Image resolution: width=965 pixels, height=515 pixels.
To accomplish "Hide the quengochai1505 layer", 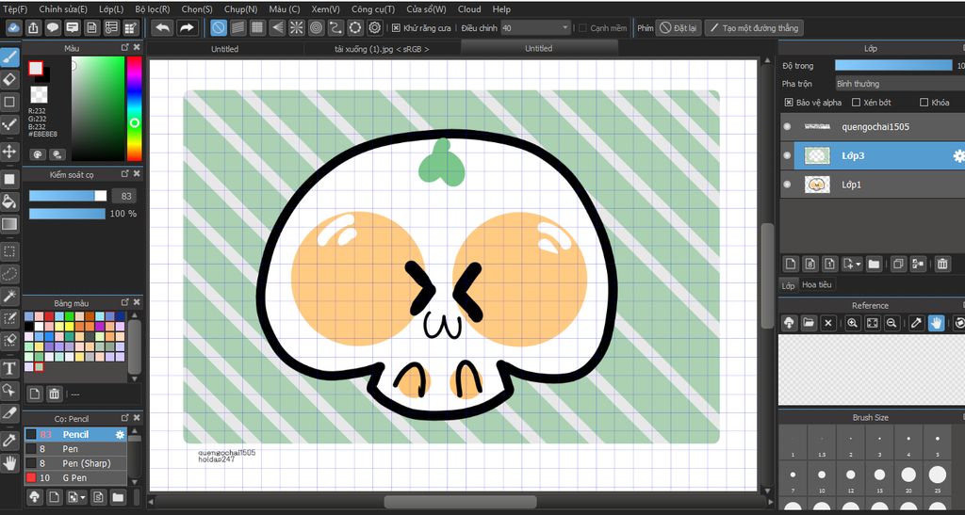I will pos(787,126).
